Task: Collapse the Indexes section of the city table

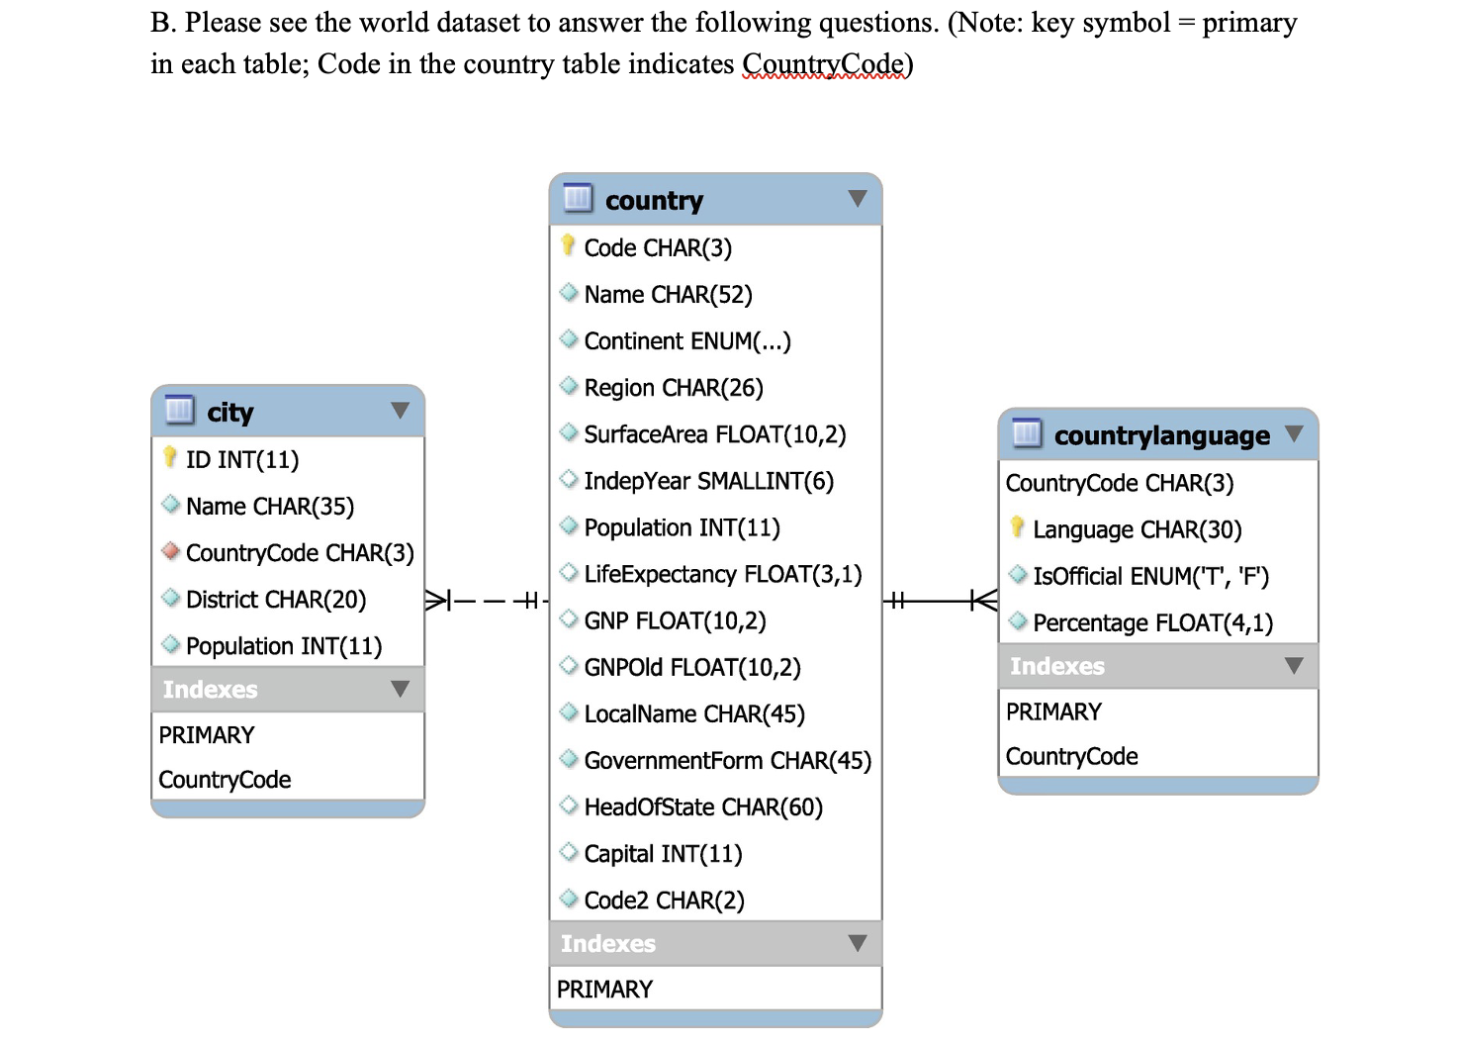Action: [401, 690]
